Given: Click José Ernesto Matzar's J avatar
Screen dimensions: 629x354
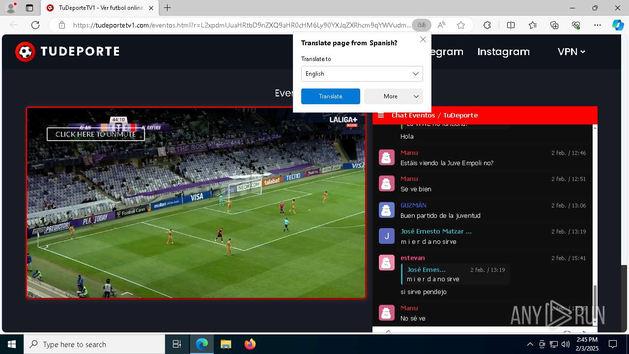Looking at the screenshot, I should [x=387, y=236].
